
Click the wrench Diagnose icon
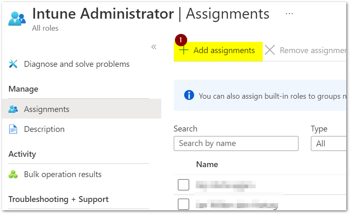coord(13,64)
